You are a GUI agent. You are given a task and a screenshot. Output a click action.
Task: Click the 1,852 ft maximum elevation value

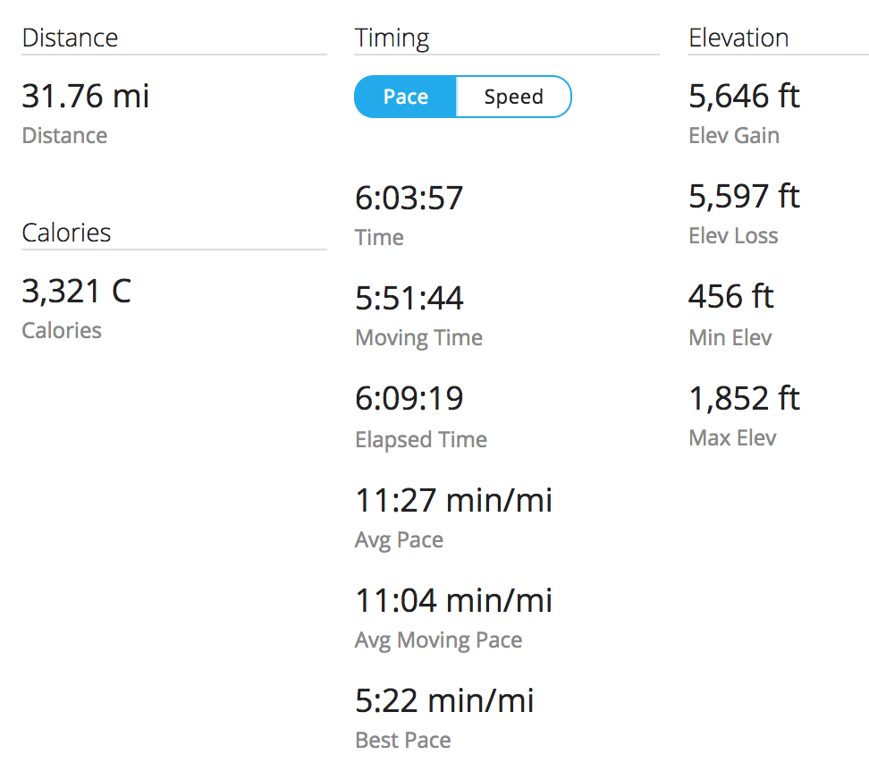pos(744,398)
